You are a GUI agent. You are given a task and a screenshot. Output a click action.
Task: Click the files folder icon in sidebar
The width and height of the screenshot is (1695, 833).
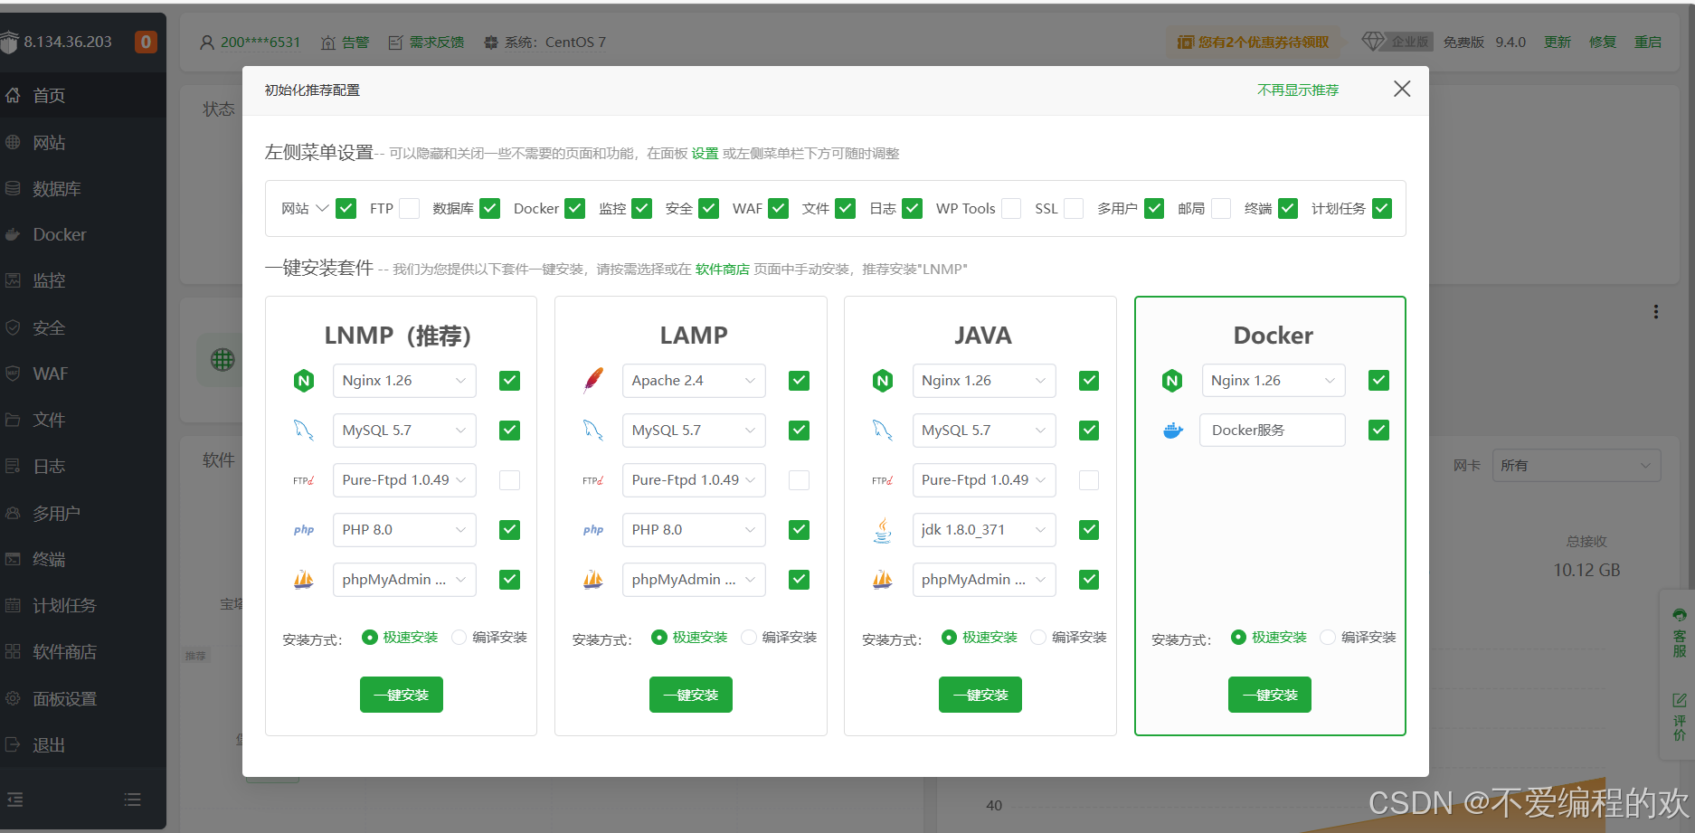[13, 420]
